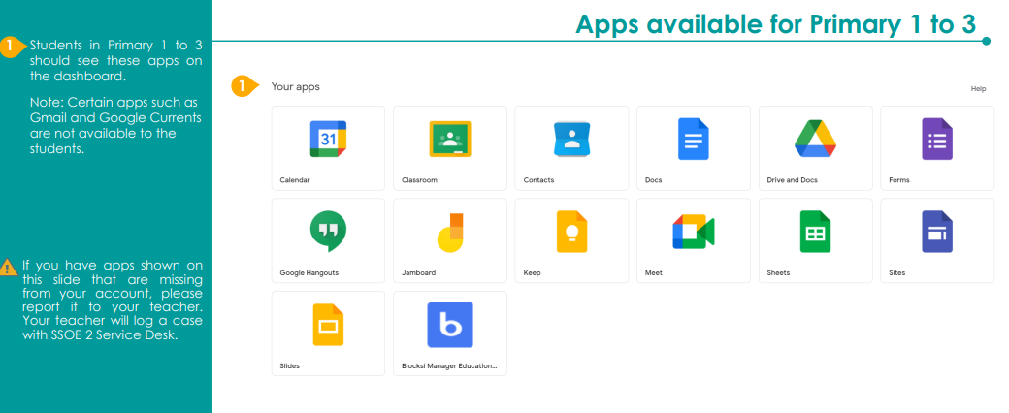Viewport: 1009px width, 413px height.
Task: Open the purple Forms icon
Action: tap(937, 139)
